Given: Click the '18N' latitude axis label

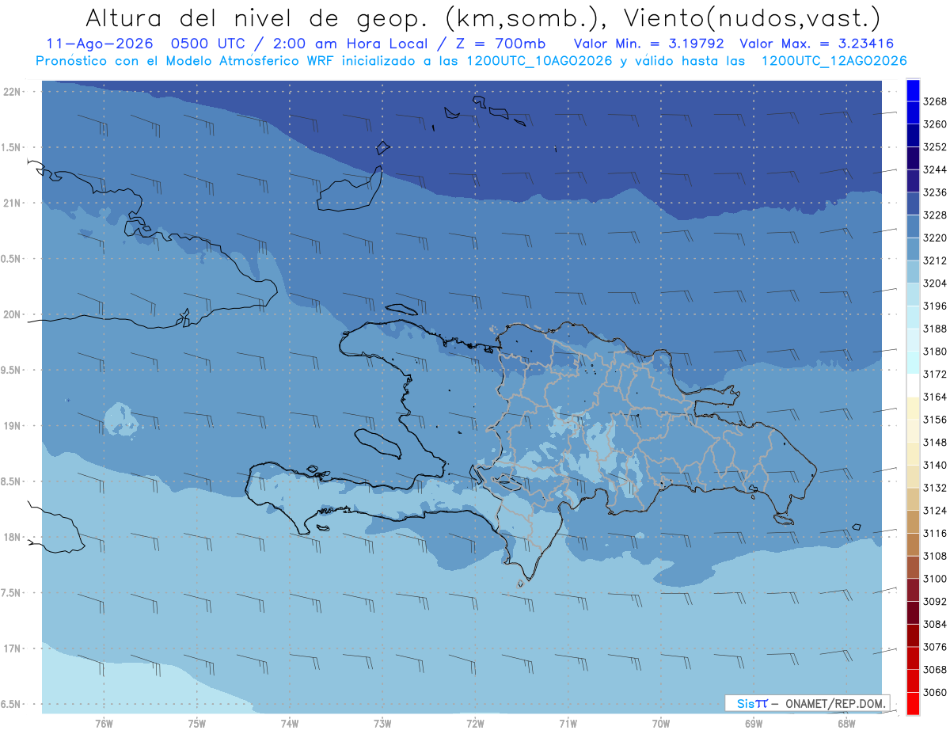Looking at the screenshot, I should tap(13, 537).
